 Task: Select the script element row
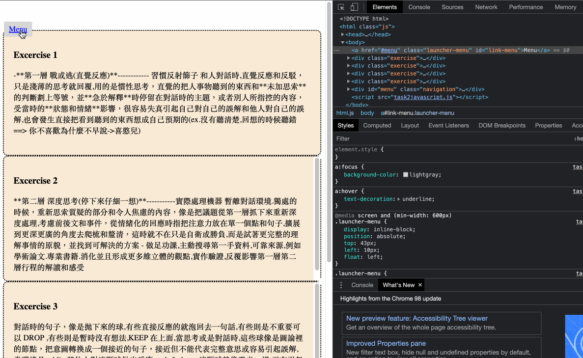point(420,97)
